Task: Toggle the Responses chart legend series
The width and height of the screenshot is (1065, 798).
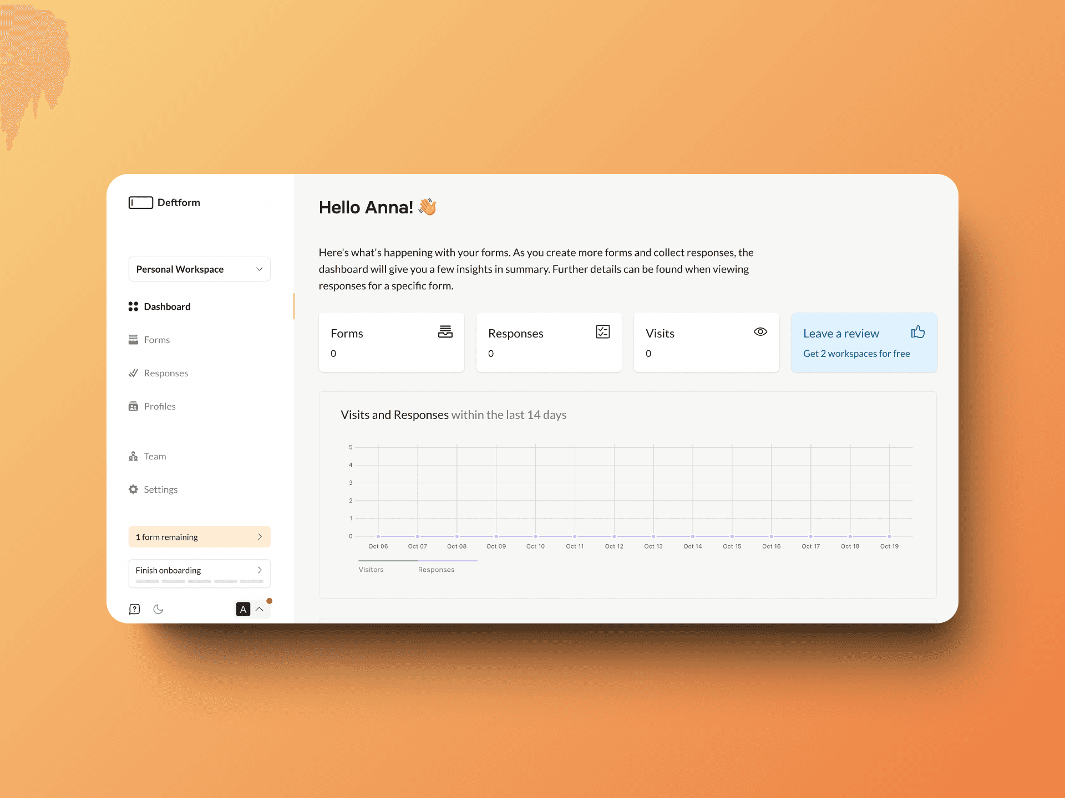Action: tap(436, 569)
